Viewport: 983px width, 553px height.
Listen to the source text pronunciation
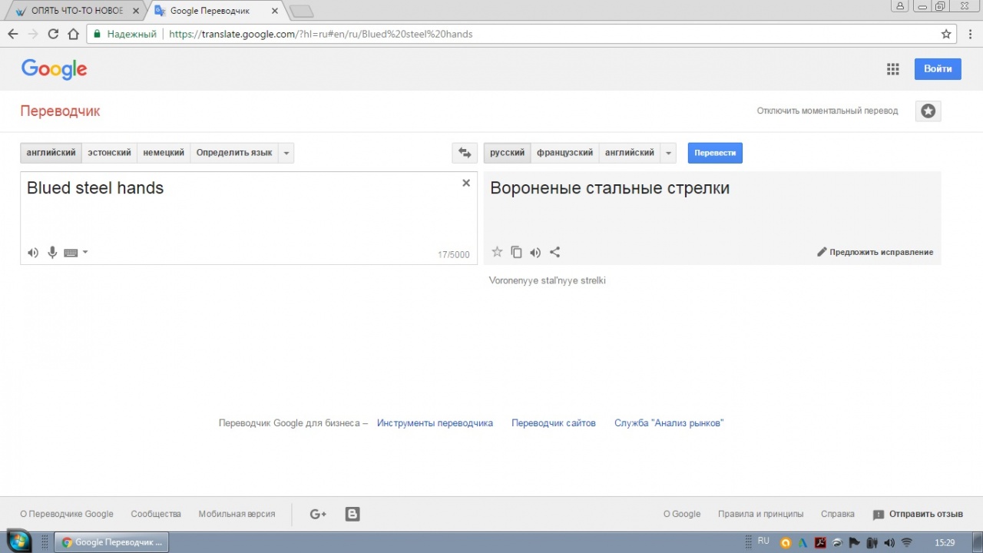(33, 253)
